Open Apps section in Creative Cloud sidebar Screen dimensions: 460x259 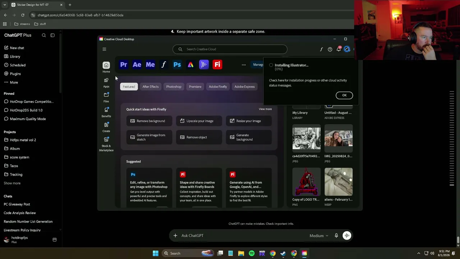pos(106,83)
